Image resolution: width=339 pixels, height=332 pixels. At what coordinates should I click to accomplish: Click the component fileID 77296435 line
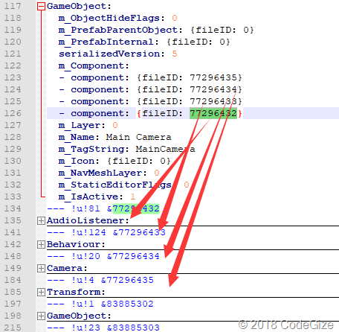[150, 77]
